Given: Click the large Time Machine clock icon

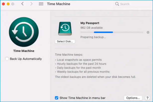Looking at the screenshot, I should pos(24,31).
